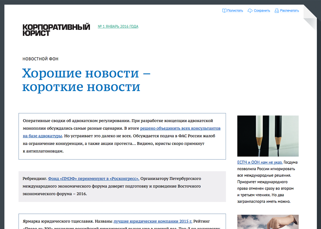Click the Полистать text label
Image resolution: width=321 pixels, height=229 pixels.
(235, 11)
